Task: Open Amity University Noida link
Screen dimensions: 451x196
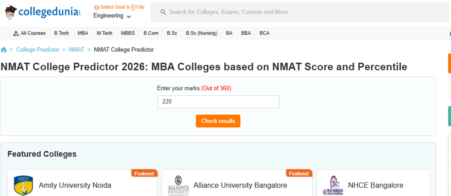Action: click(x=75, y=186)
